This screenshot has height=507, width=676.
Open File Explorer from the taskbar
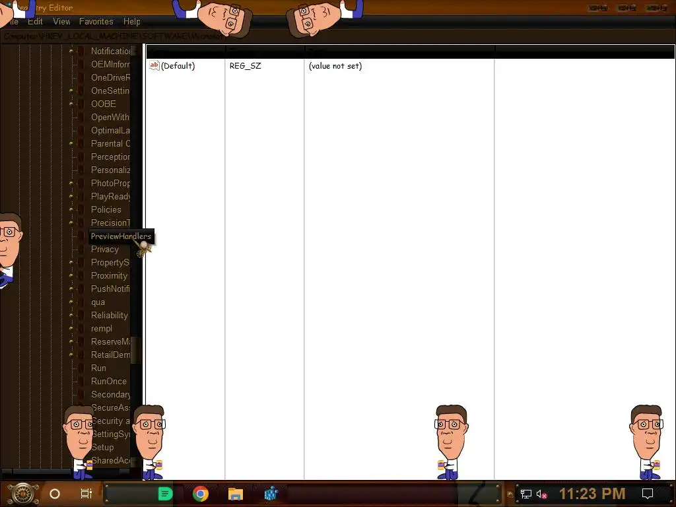coord(236,494)
